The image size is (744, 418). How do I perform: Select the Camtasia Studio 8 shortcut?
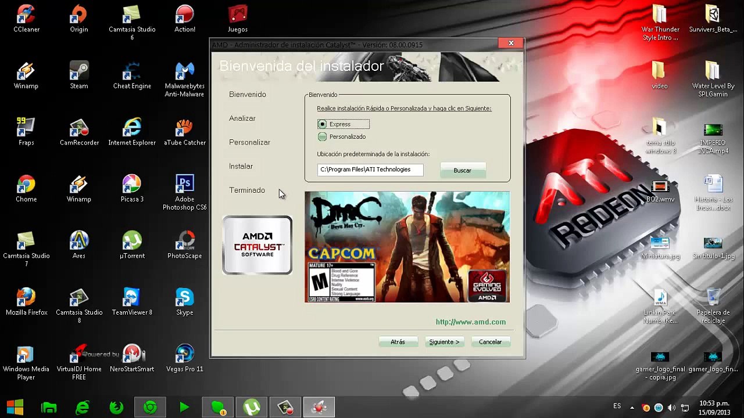[x=79, y=306]
